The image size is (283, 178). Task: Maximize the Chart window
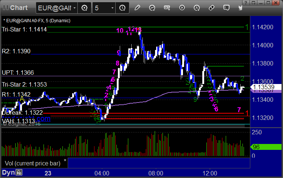268,3
